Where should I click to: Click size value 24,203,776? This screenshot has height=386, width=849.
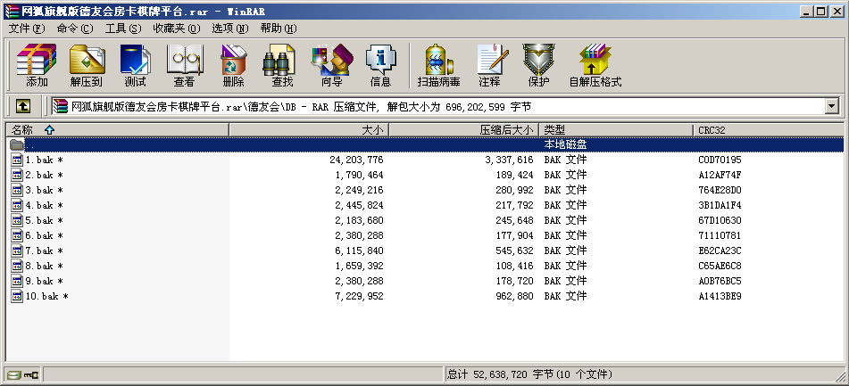(x=356, y=160)
